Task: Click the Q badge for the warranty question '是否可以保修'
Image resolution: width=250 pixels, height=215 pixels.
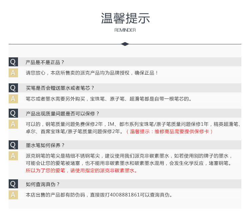Action: click(x=13, y=113)
